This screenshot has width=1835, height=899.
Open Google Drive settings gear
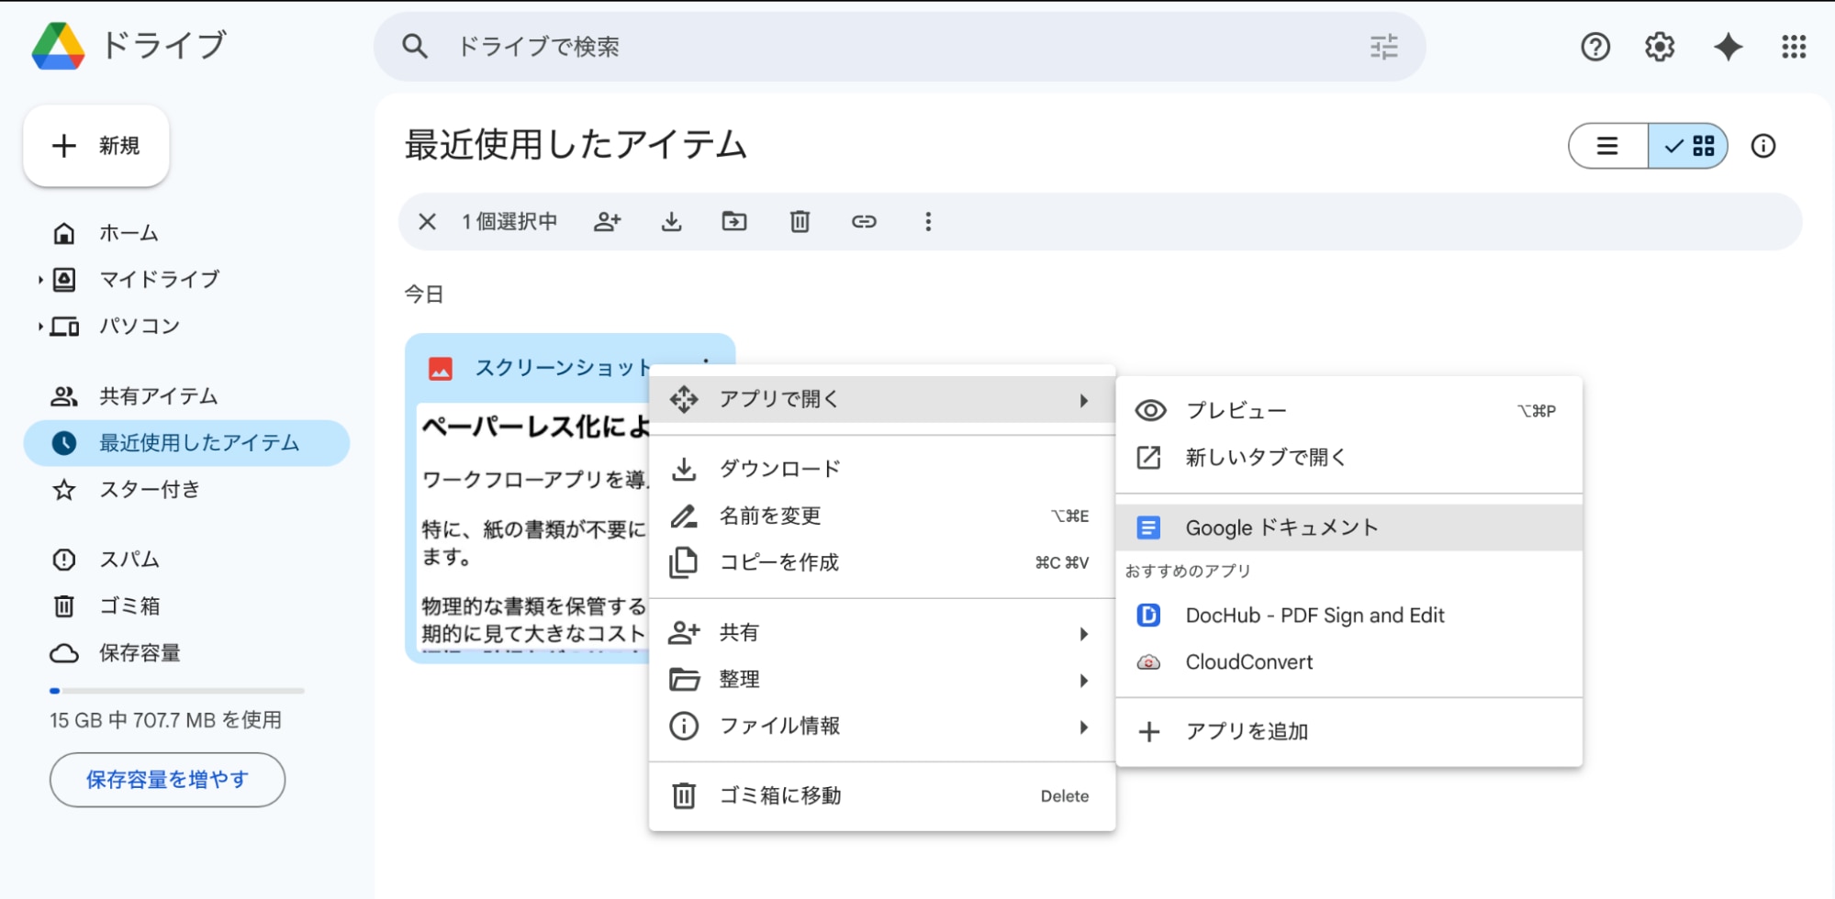1659,47
